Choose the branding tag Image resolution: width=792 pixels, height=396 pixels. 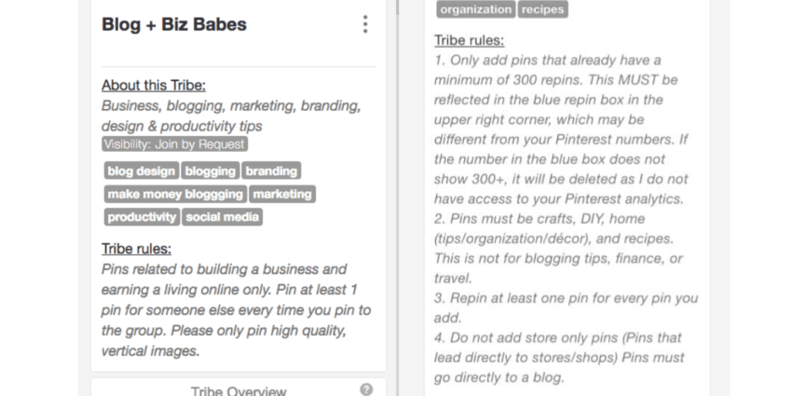[270, 171]
